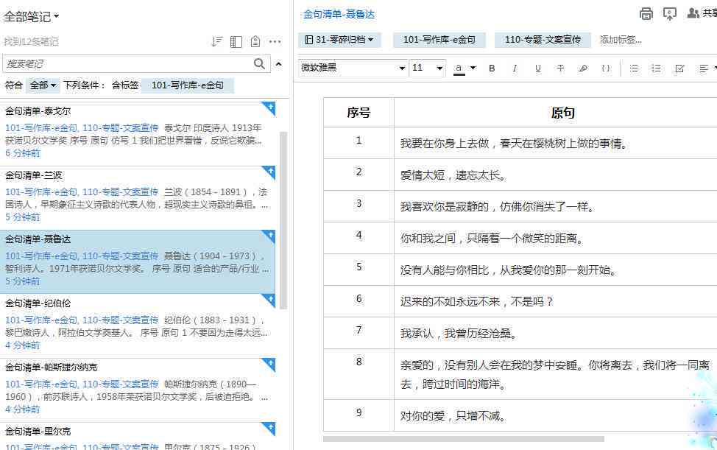
Task: Click the share button at the top right
Action: click(x=702, y=13)
